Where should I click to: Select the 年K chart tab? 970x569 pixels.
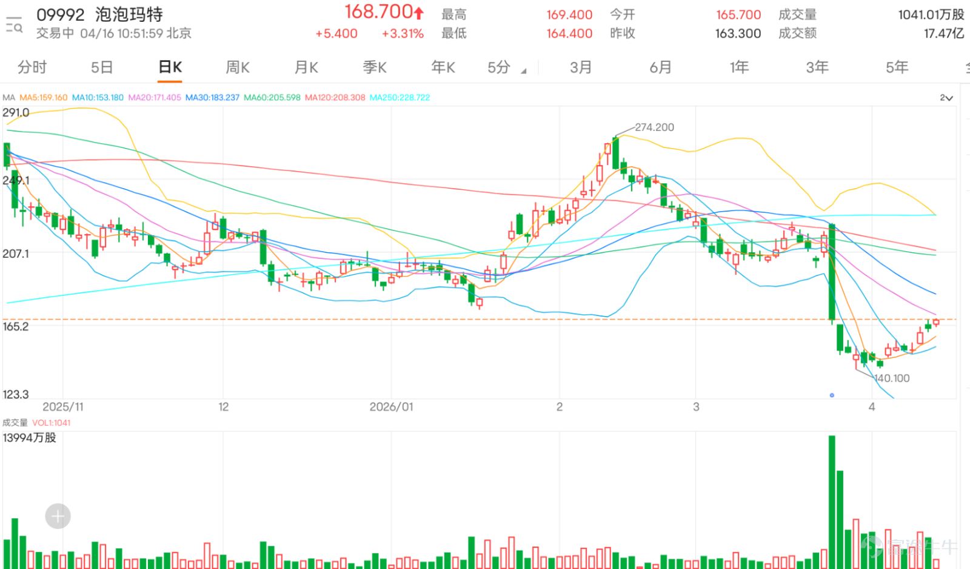tap(443, 67)
